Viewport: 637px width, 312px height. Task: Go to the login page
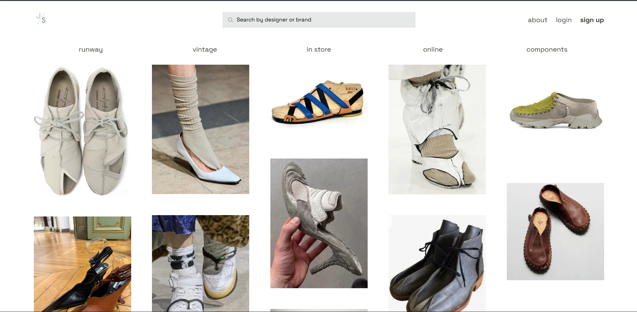click(x=564, y=20)
